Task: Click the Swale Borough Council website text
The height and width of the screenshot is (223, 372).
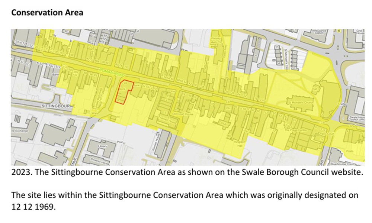Action: coord(302,172)
